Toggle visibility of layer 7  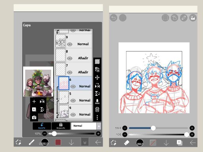[70, 72]
